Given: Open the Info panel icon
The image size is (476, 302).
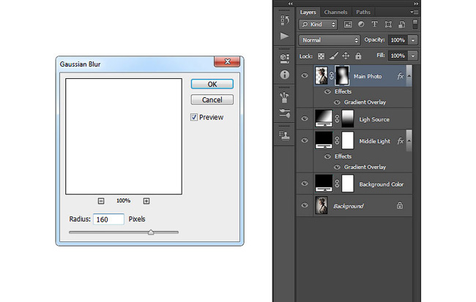Looking at the screenshot, I should [284, 75].
